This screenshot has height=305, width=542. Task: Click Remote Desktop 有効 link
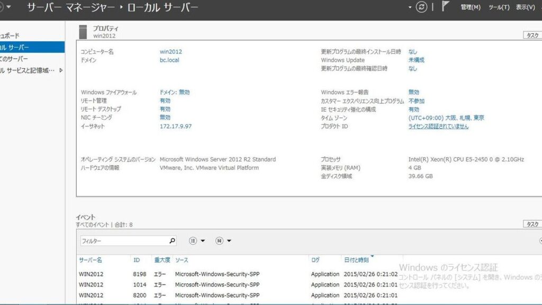165,109
